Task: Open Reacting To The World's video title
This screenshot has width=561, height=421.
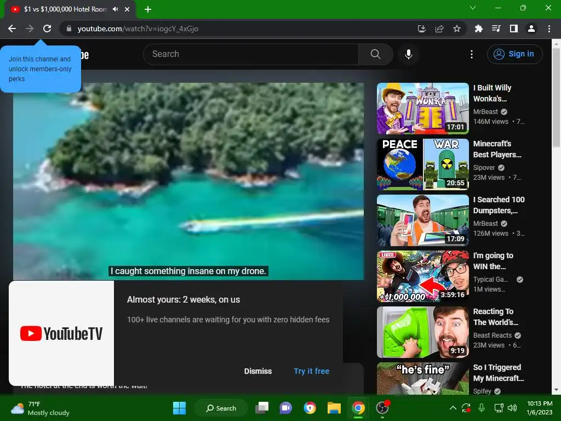Action: pos(495,316)
